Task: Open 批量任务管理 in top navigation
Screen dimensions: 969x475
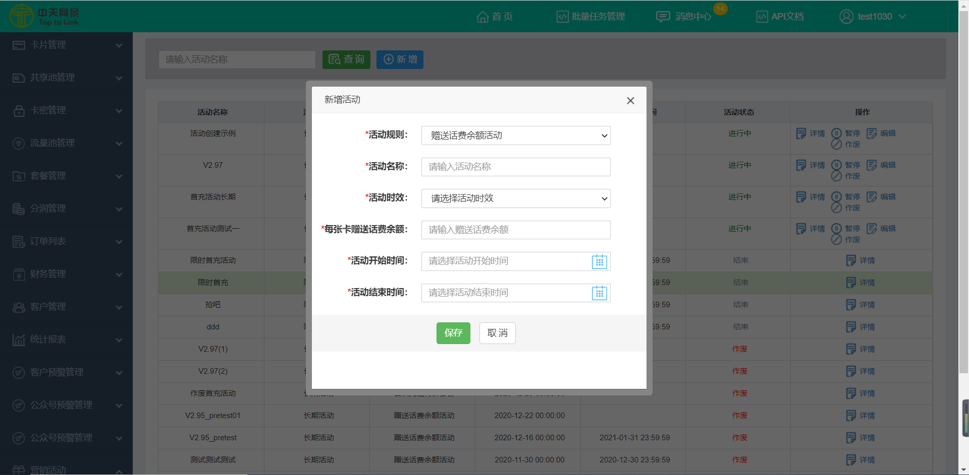Action: (x=590, y=17)
